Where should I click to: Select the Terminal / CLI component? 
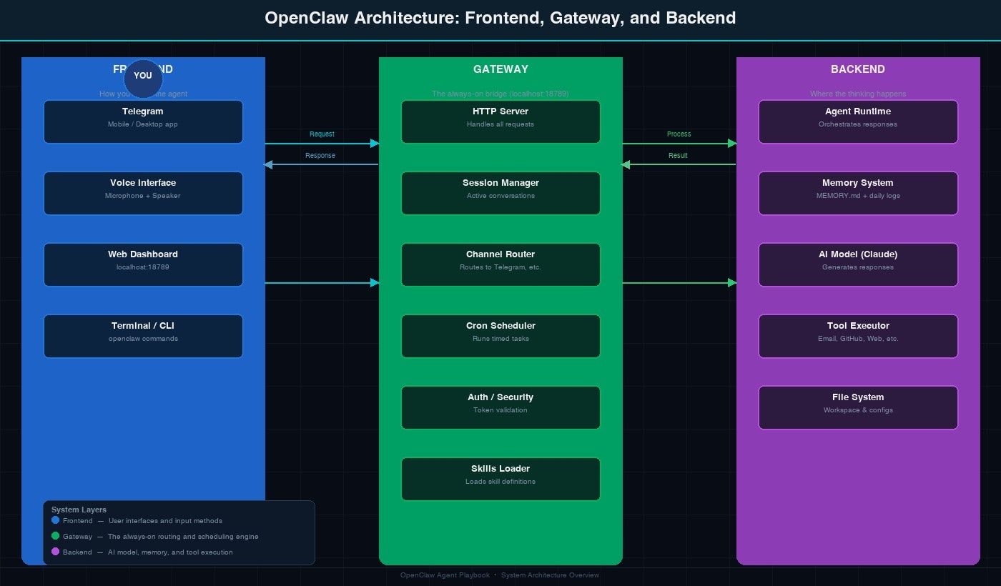point(143,336)
